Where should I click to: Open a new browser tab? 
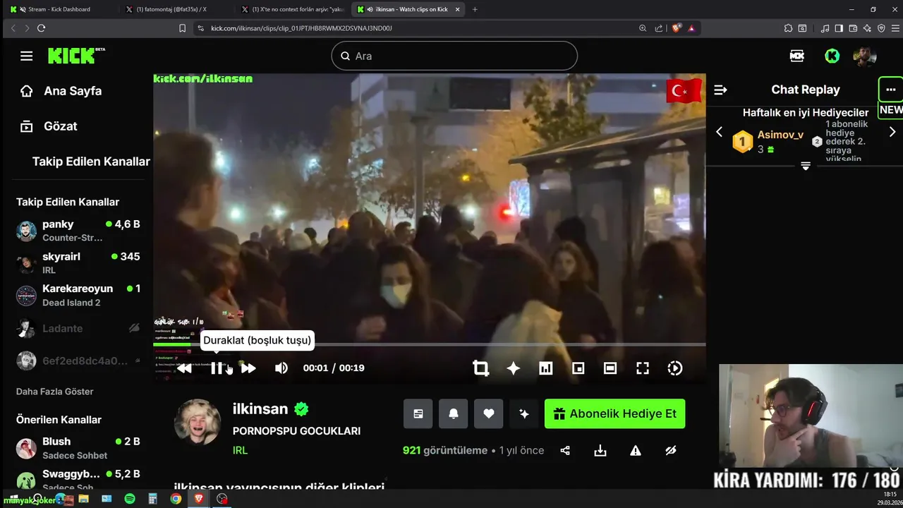(x=475, y=9)
